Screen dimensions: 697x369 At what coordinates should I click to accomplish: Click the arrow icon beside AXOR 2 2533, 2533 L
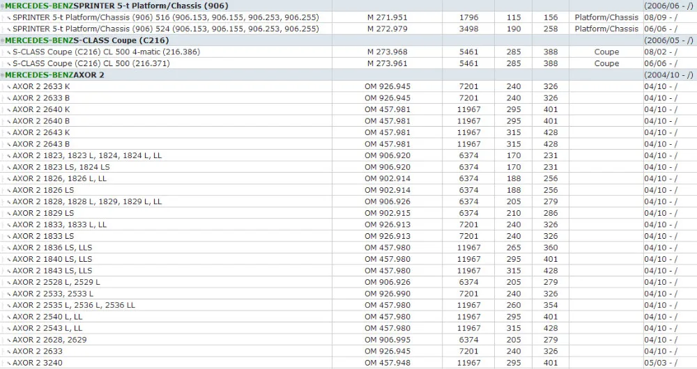tap(8, 295)
